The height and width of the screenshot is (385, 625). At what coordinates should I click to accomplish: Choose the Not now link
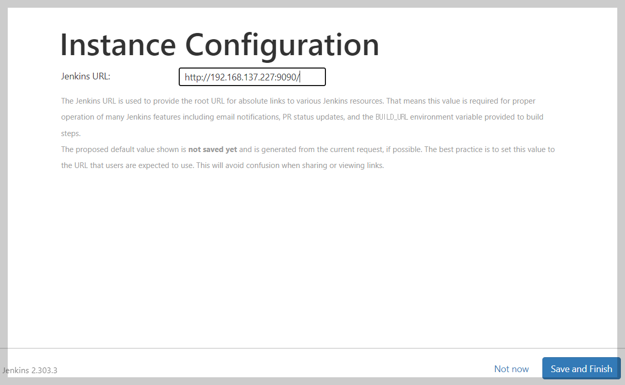(x=511, y=369)
